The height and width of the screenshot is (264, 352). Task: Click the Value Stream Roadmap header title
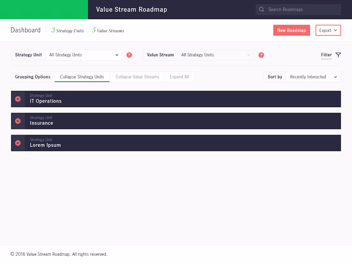pos(132,9)
